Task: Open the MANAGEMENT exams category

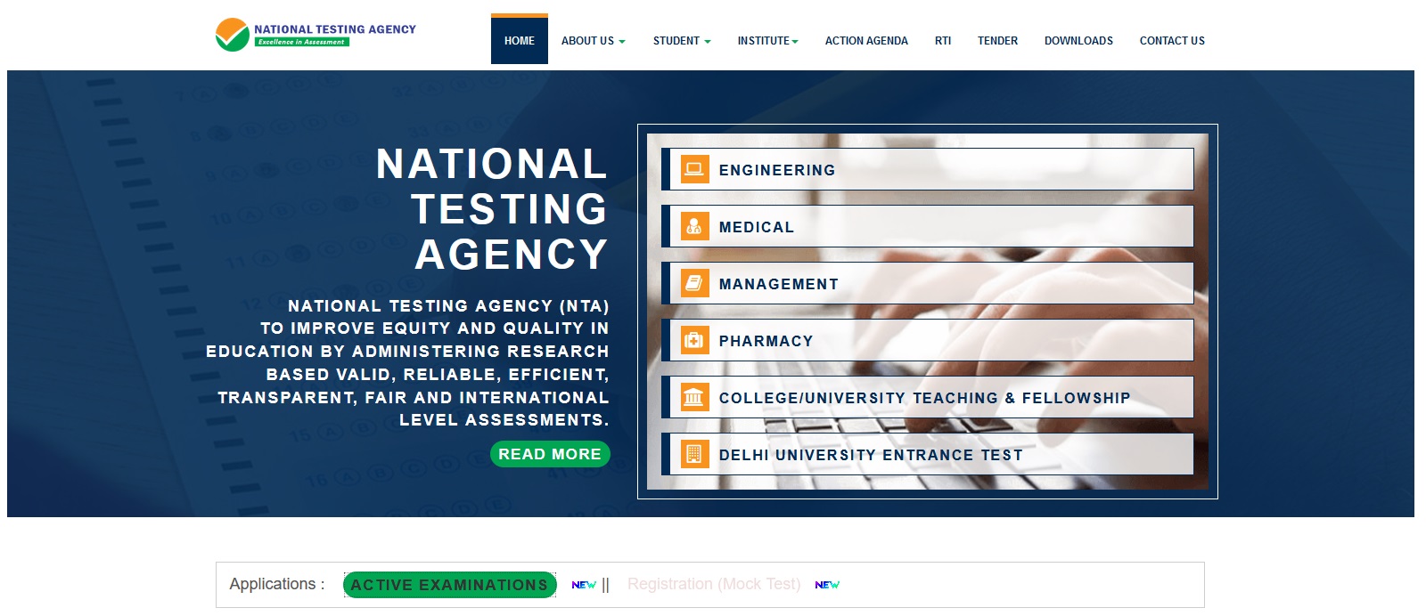Action: (928, 283)
